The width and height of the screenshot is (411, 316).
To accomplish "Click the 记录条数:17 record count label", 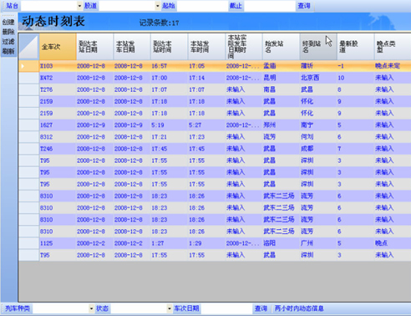I will tap(159, 23).
